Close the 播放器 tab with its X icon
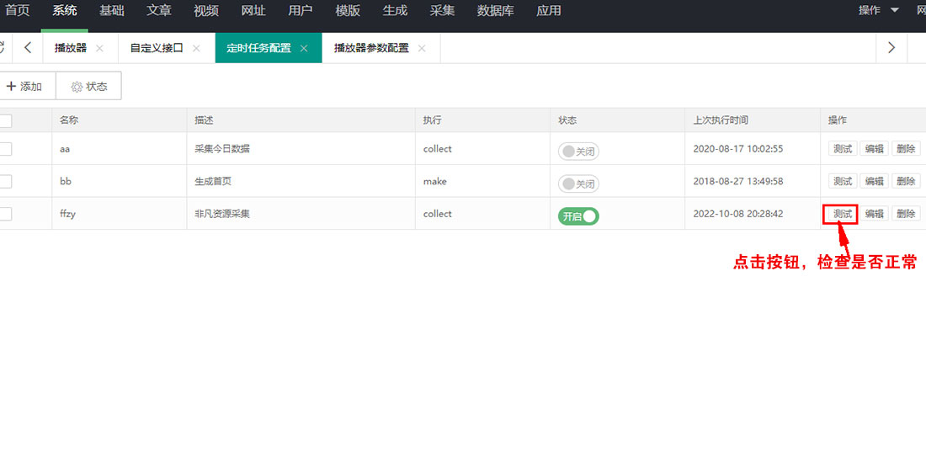The height and width of the screenshot is (463, 926). pyautogui.click(x=99, y=49)
